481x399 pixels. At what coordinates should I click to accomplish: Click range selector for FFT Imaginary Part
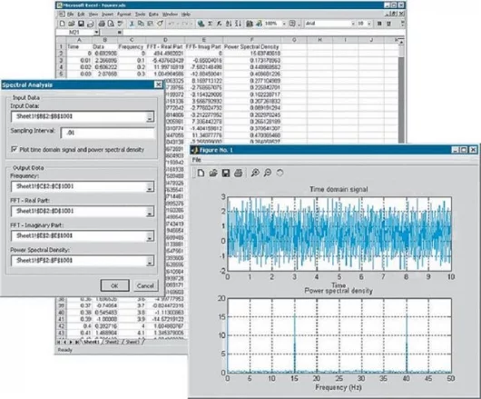150,236
